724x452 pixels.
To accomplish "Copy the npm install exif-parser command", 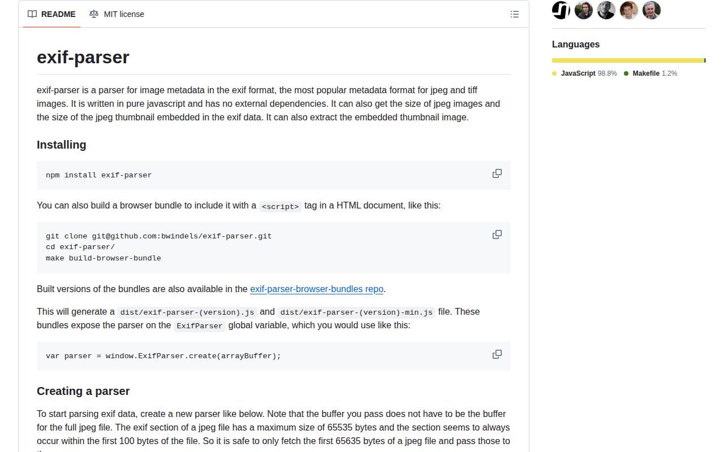I will pos(497,173).
